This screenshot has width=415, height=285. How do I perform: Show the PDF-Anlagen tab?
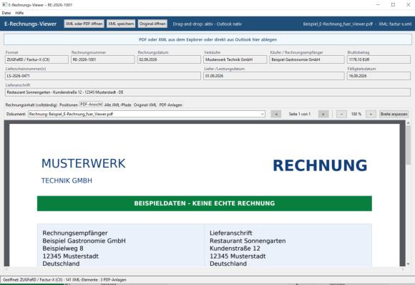click(x=171, y=105)
